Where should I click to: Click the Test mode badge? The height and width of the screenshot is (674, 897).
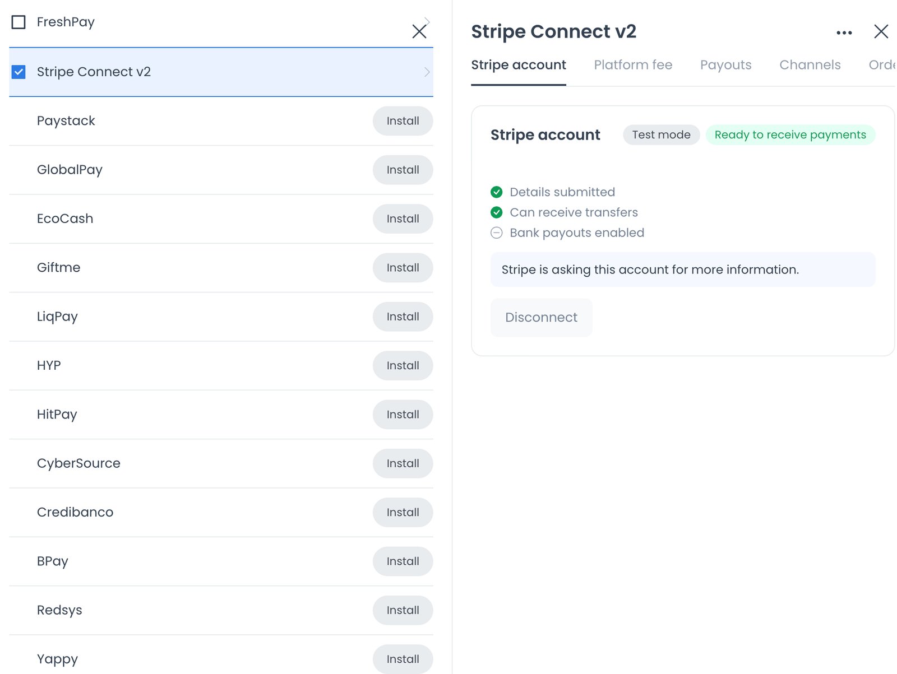(661, 135)
